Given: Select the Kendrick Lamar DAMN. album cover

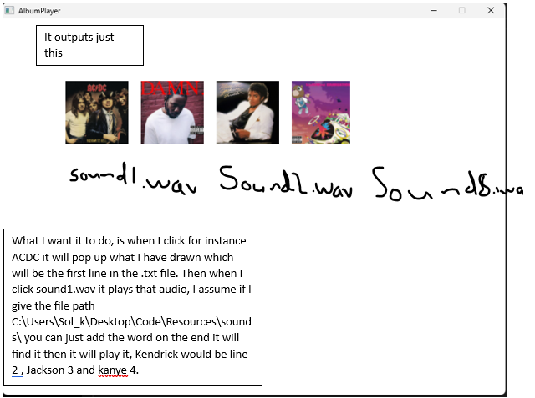Looking at the screenshot, I should [x=172, y=113].
